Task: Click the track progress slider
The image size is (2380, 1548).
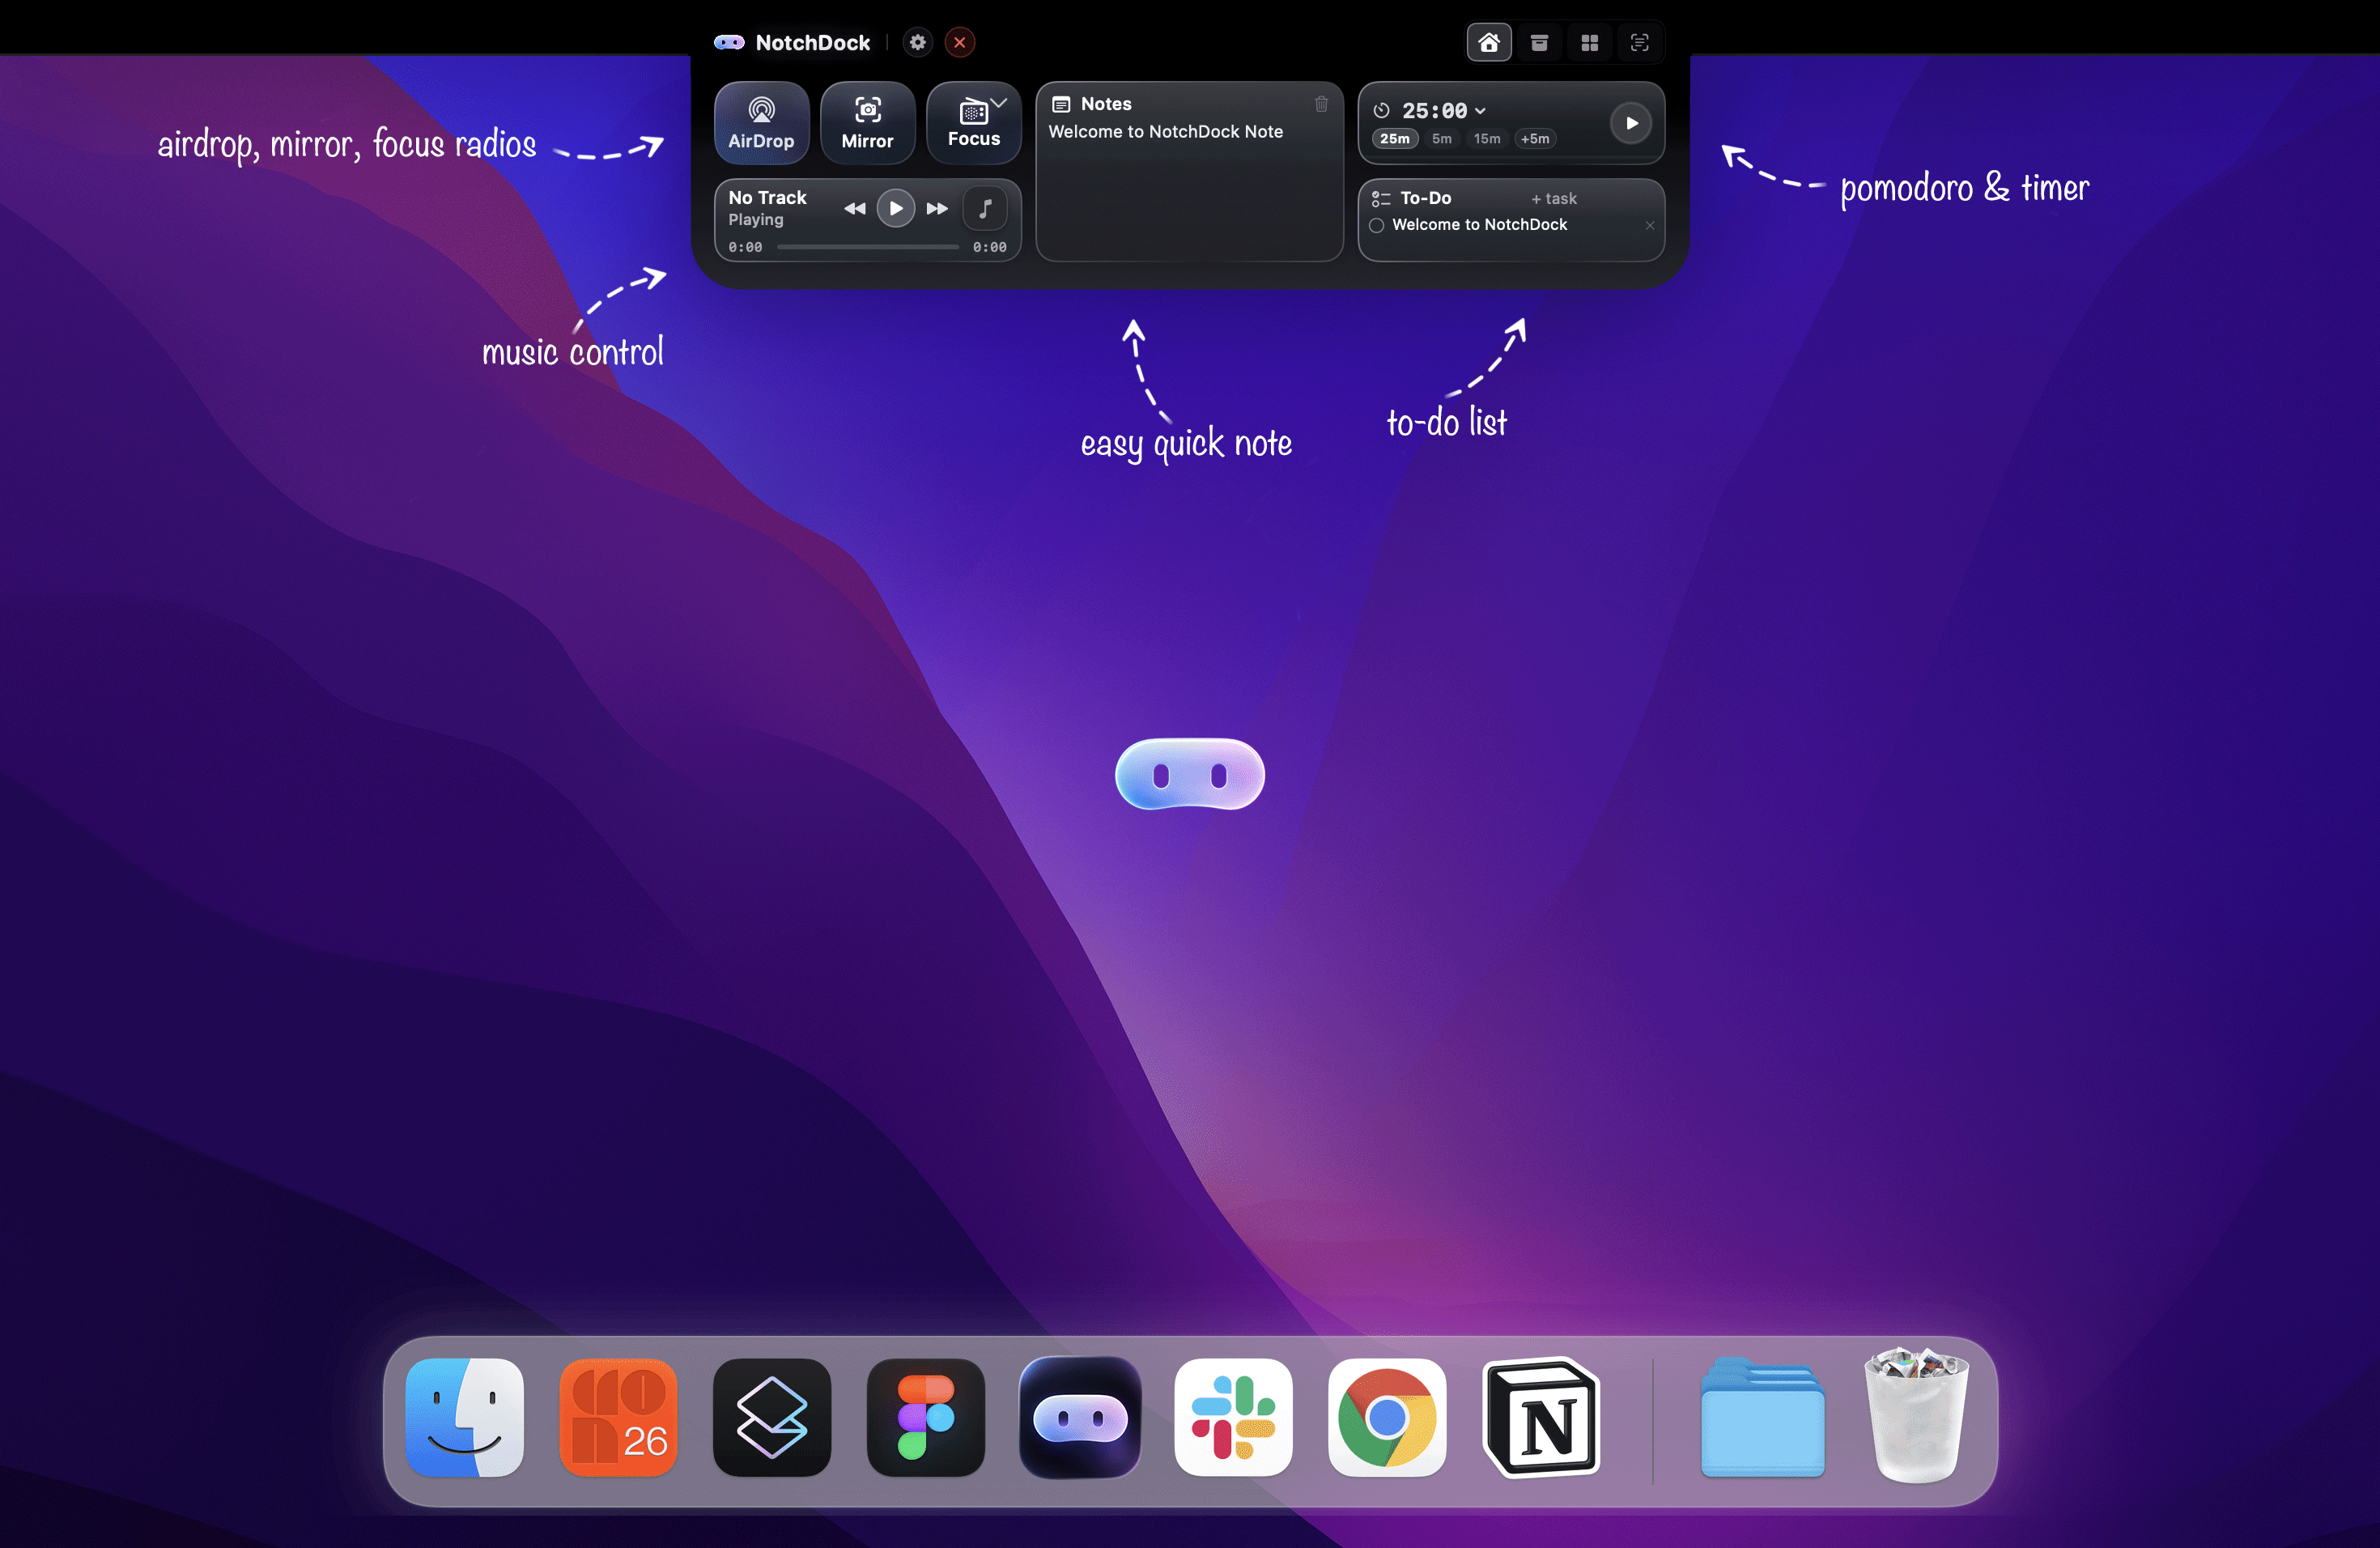Action: tap(867, 247)
